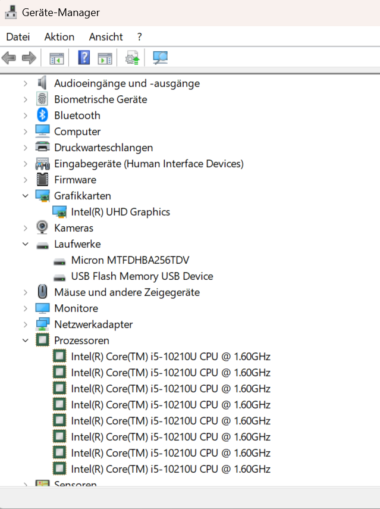Screen dimensions: 380x509
Task: Select the display adapter icon beside Grafikkarten
Action: pos(42,196)
